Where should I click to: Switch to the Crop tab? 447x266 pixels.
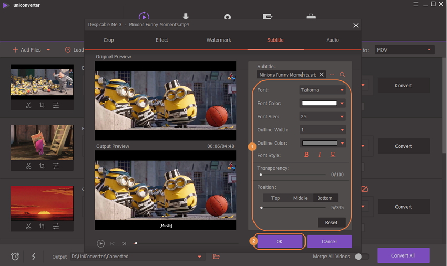[x=109, y=40]
